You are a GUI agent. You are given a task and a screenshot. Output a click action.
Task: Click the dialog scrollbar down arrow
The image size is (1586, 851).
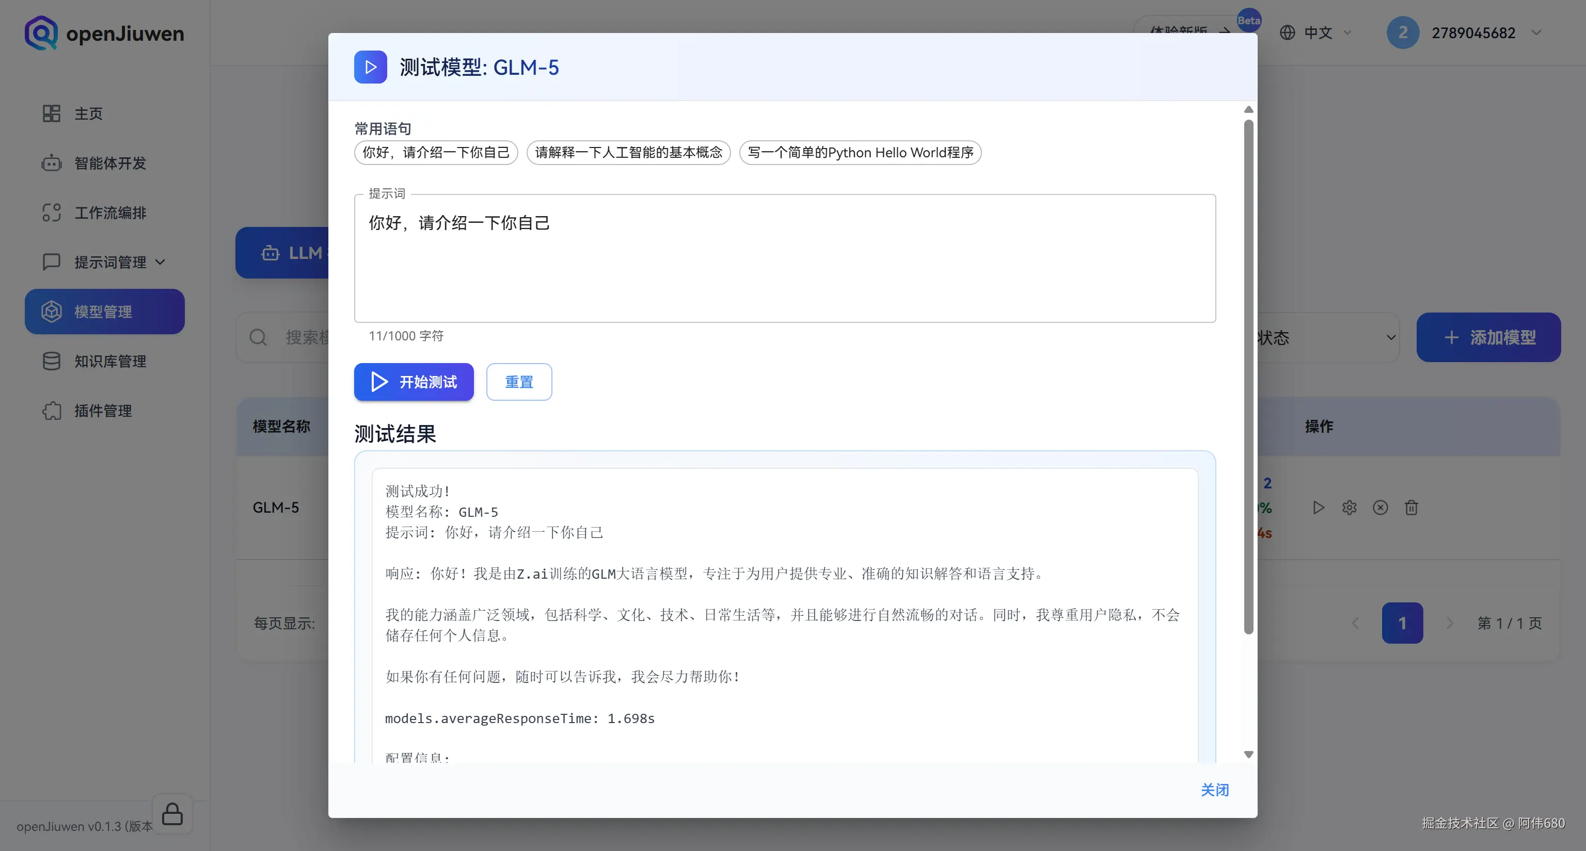coord(1248,755)
